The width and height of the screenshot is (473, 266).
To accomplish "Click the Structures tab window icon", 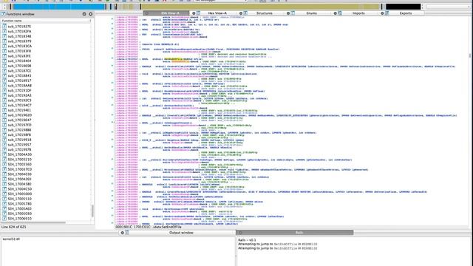I will coord(245,13).
